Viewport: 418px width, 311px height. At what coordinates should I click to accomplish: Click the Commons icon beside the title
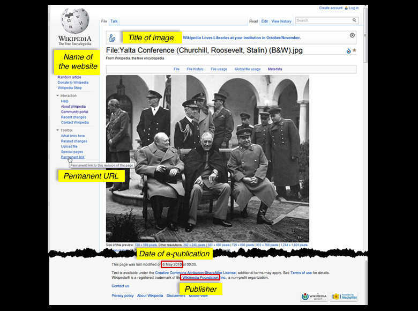pyautogui.click(x=348, y=51)
